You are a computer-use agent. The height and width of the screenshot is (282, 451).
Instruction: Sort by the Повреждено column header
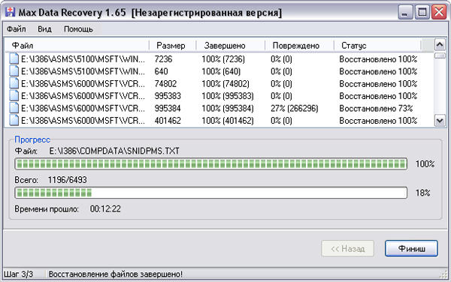299,45
